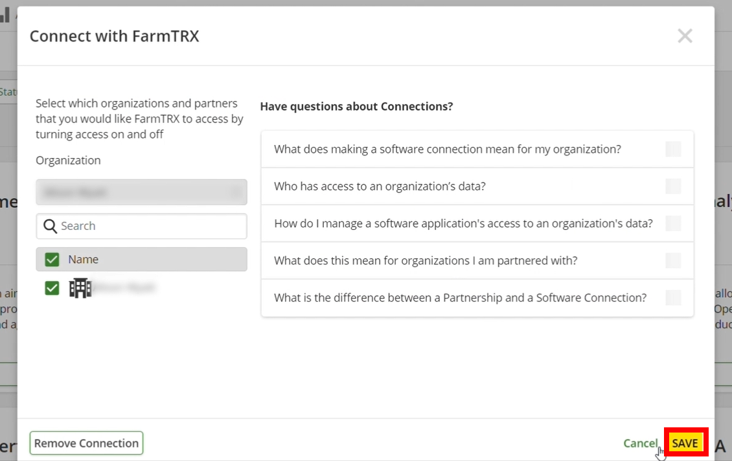Expand 'difference between a Partnership and a Software Connection'
Screen dimensions: 732x461
coord(477,298)
